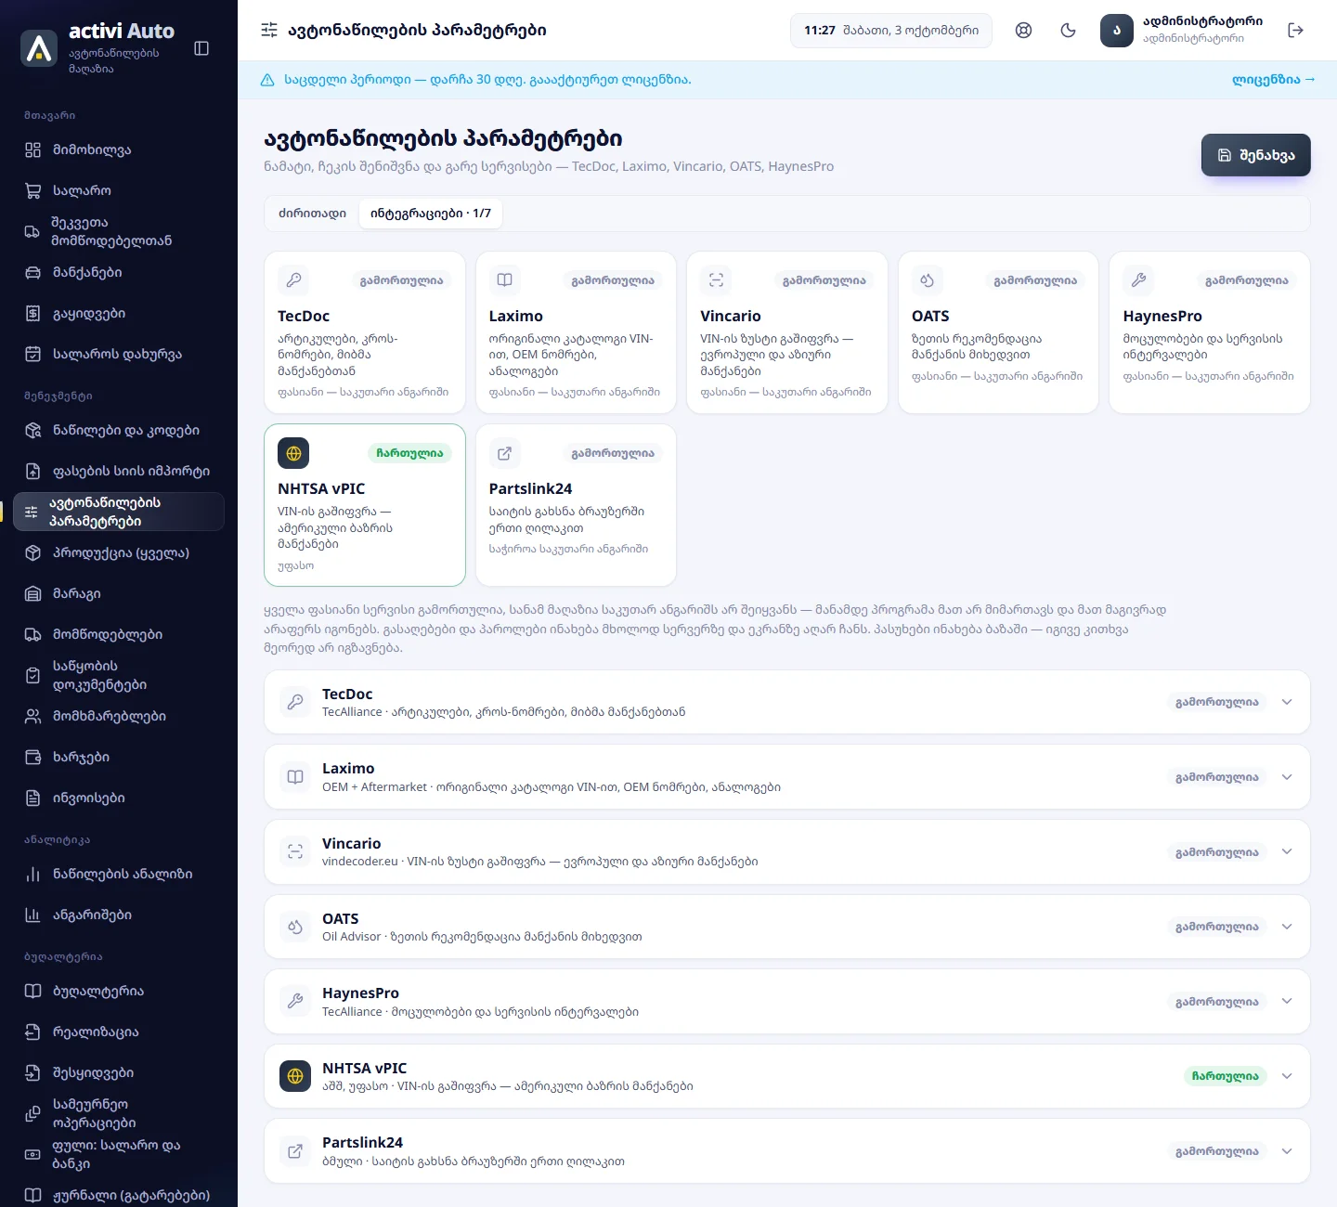Expand the Laximo settings row chevron

click(1287, 777)
